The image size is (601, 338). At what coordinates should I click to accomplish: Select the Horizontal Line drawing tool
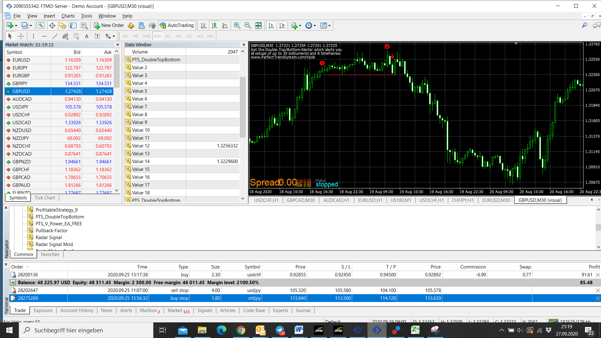(44, 36)
